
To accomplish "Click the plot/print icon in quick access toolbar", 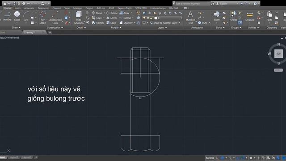I will tap(24, 4).
